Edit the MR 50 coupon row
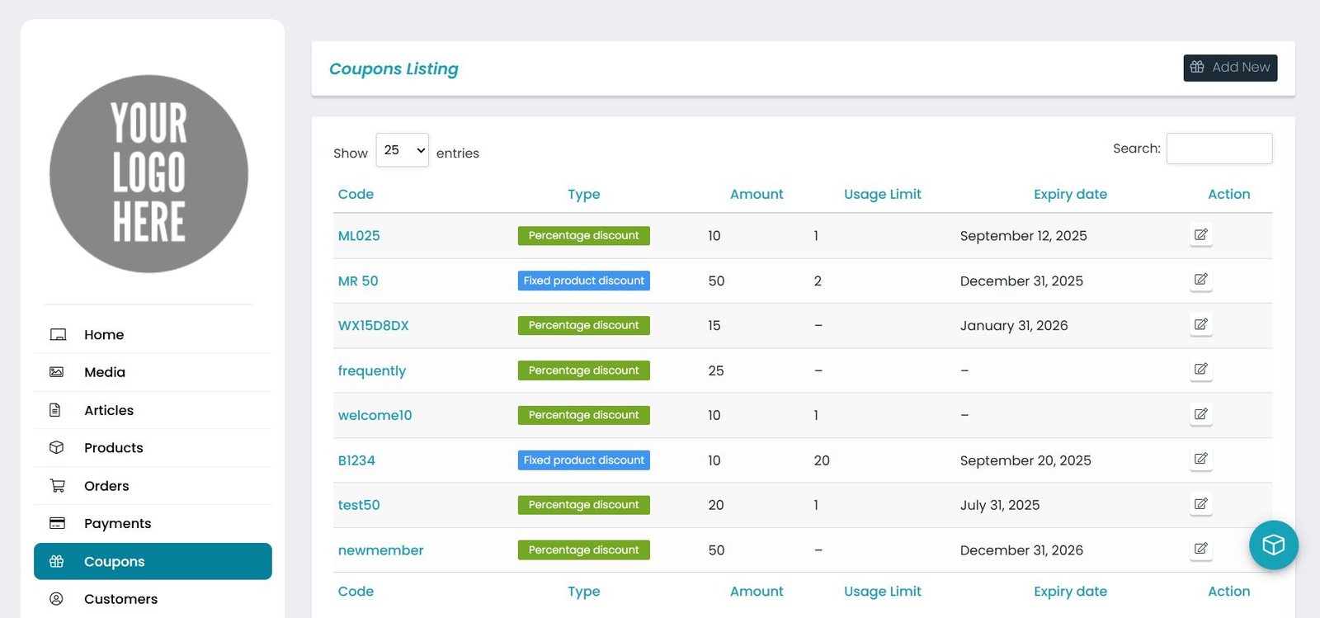1320x618 pixels. (1200, 280)
